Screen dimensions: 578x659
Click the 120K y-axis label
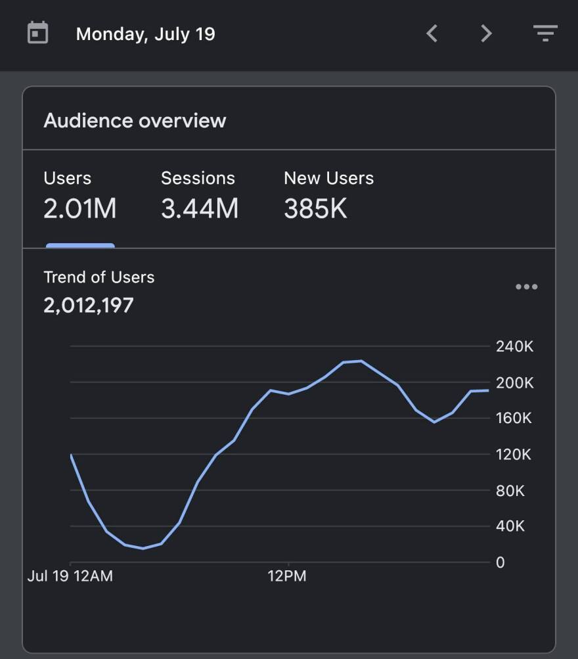pyautogui.click(x=514, y=455)
